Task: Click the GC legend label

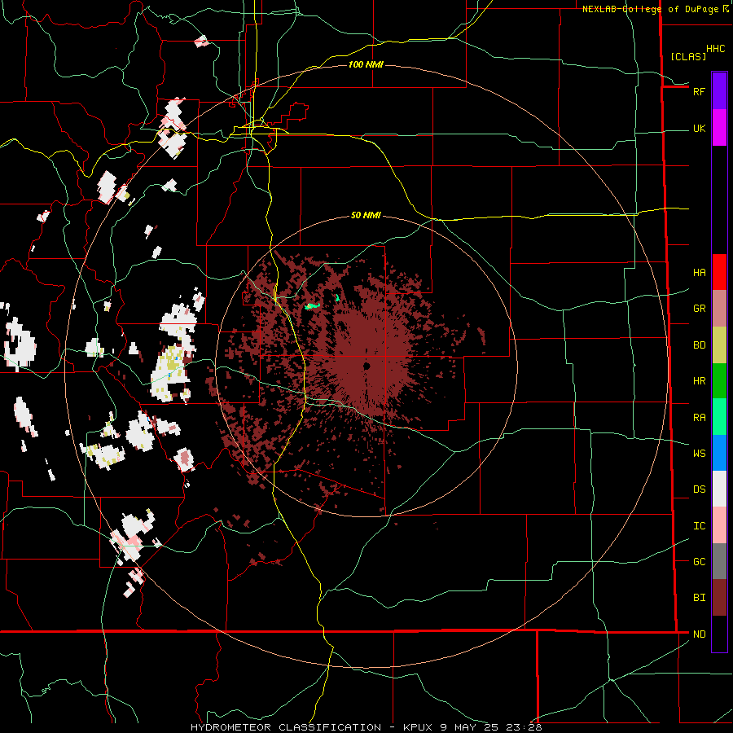Action: [699, 562]
